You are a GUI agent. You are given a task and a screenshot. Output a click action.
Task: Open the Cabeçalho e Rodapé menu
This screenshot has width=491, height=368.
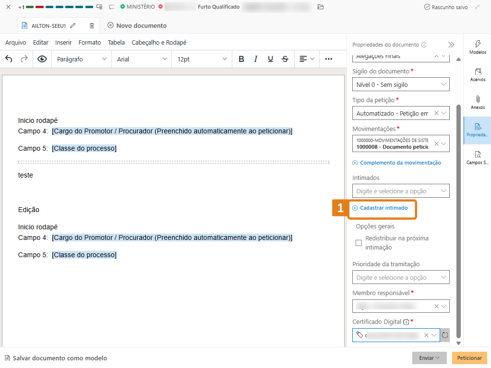click(159, 42)
